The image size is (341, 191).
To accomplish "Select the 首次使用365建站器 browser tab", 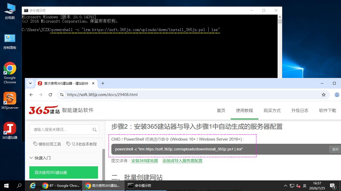I will tap(67, 83).
